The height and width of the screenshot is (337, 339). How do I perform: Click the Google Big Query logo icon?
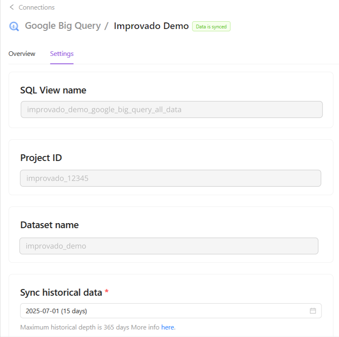pyautogui.click(x=14, y=26)
